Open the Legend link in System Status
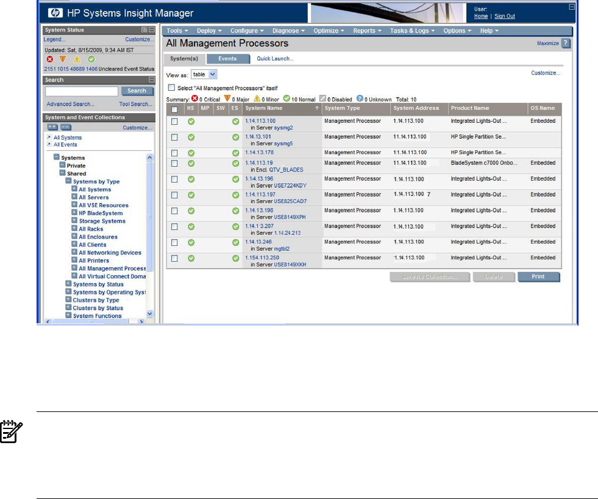 (54, 39)
